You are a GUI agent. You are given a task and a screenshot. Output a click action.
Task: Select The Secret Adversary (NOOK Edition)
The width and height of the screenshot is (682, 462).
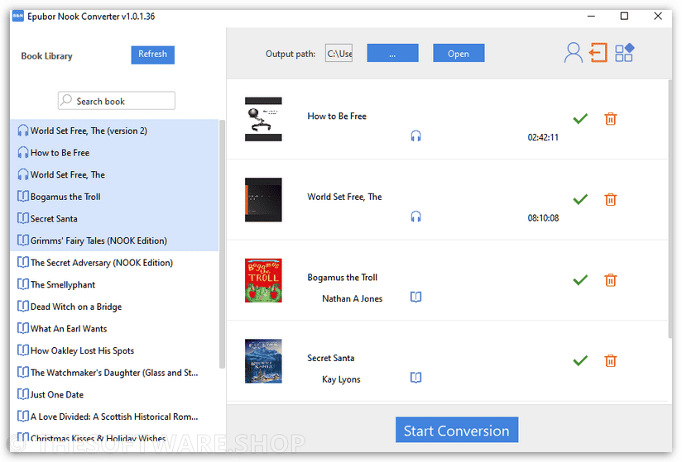tap(114, 263)
